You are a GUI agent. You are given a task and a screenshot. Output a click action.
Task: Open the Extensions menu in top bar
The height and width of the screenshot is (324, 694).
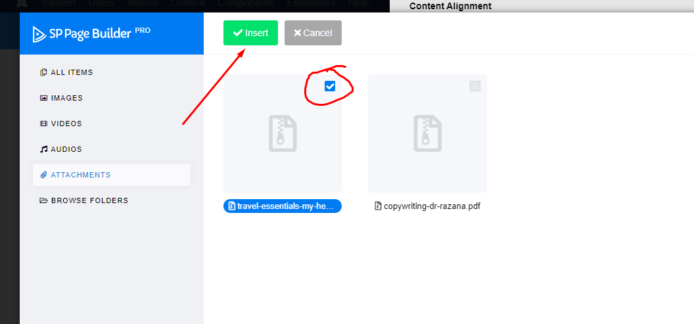point(311,3)
